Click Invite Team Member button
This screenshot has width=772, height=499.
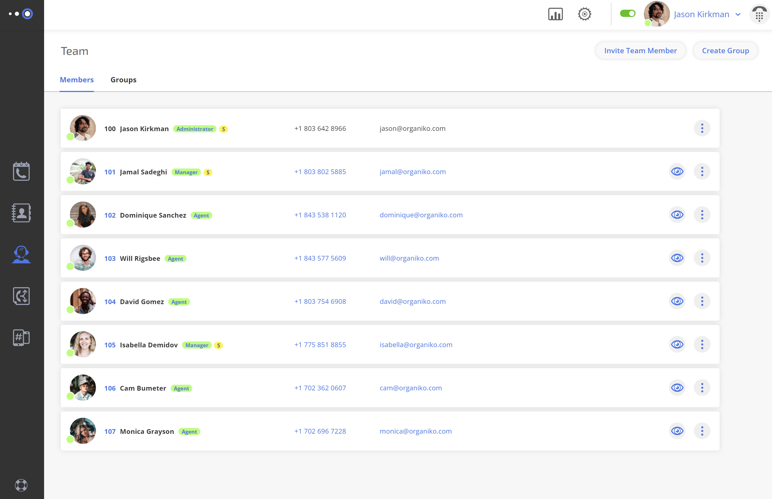[640, 50]
